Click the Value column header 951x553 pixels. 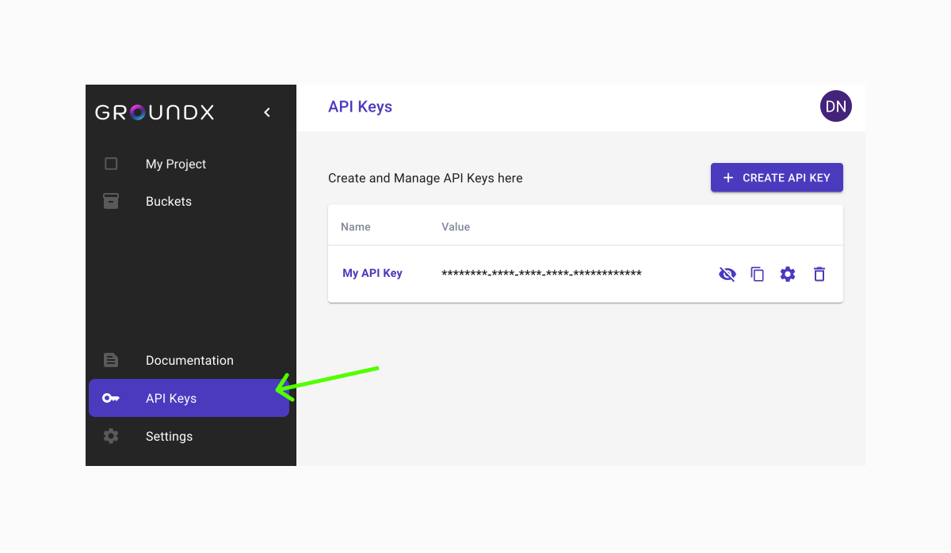tap(456, 226)
